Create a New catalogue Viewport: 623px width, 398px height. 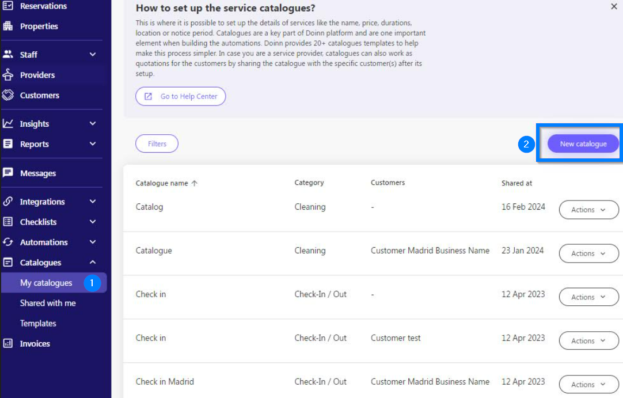point(583,144)
